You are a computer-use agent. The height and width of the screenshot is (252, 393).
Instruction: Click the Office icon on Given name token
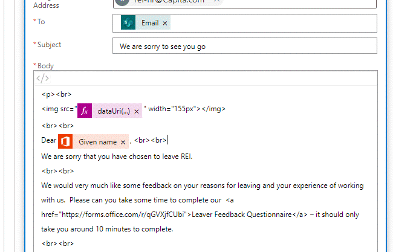65,142
